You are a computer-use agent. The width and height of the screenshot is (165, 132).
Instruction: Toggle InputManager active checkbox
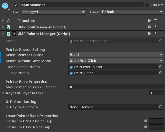pyautogui.click(x=16, y=5)
